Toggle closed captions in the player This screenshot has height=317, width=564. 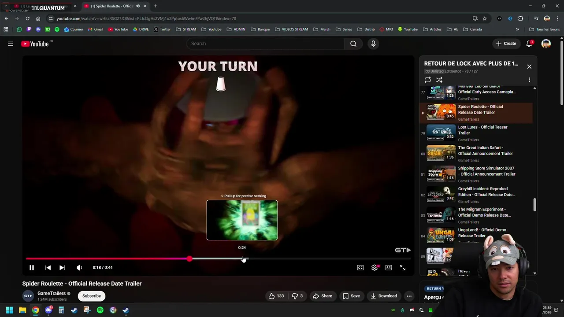point(360,268)
